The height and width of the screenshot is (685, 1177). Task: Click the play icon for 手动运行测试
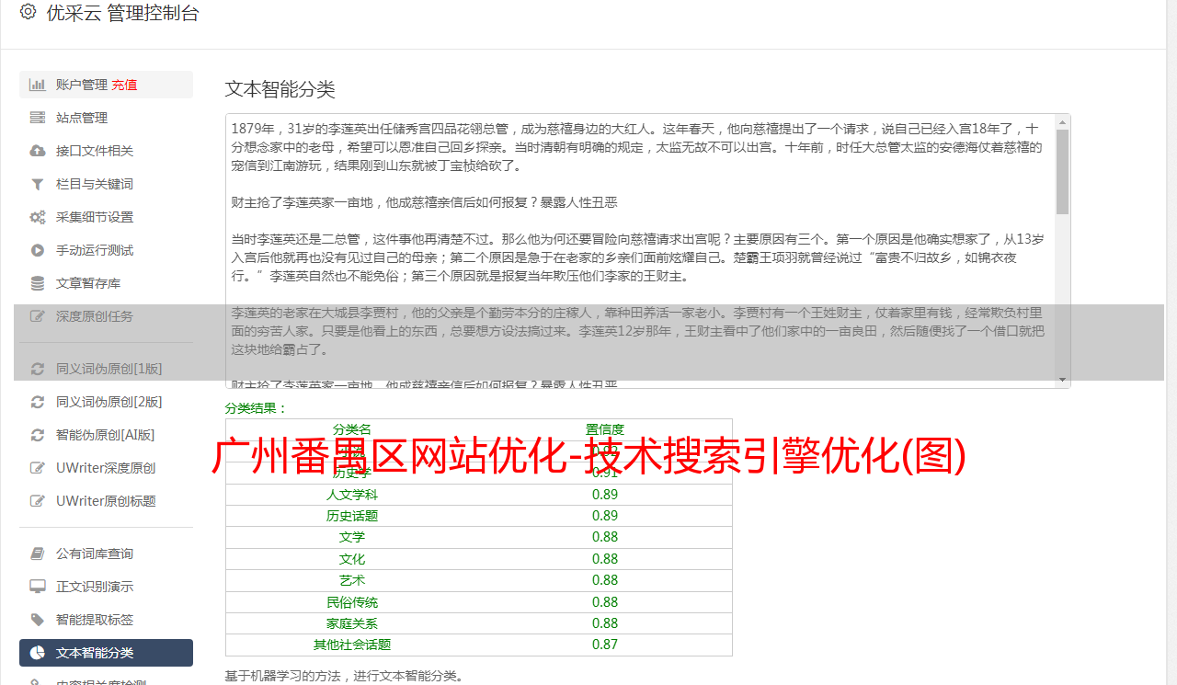coord(38,250)
